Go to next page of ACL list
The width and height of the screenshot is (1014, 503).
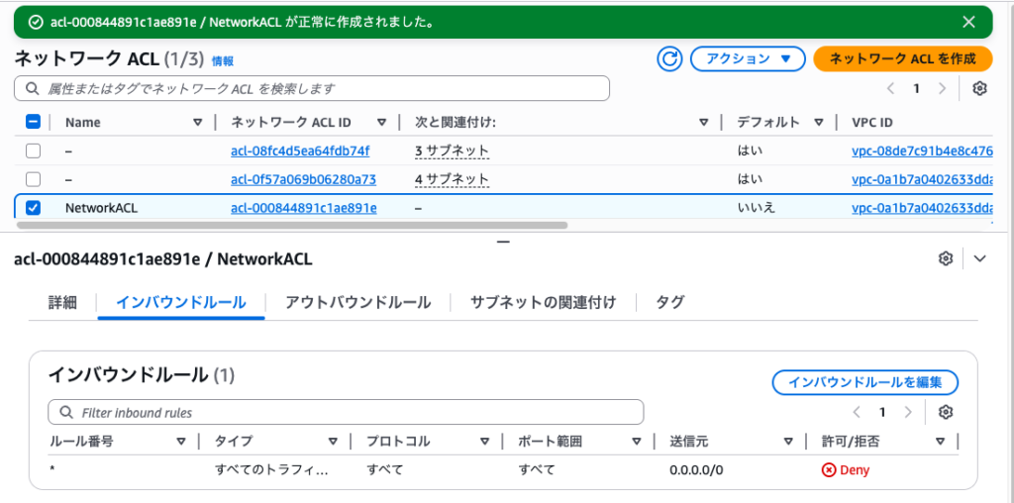click(942, 88)
